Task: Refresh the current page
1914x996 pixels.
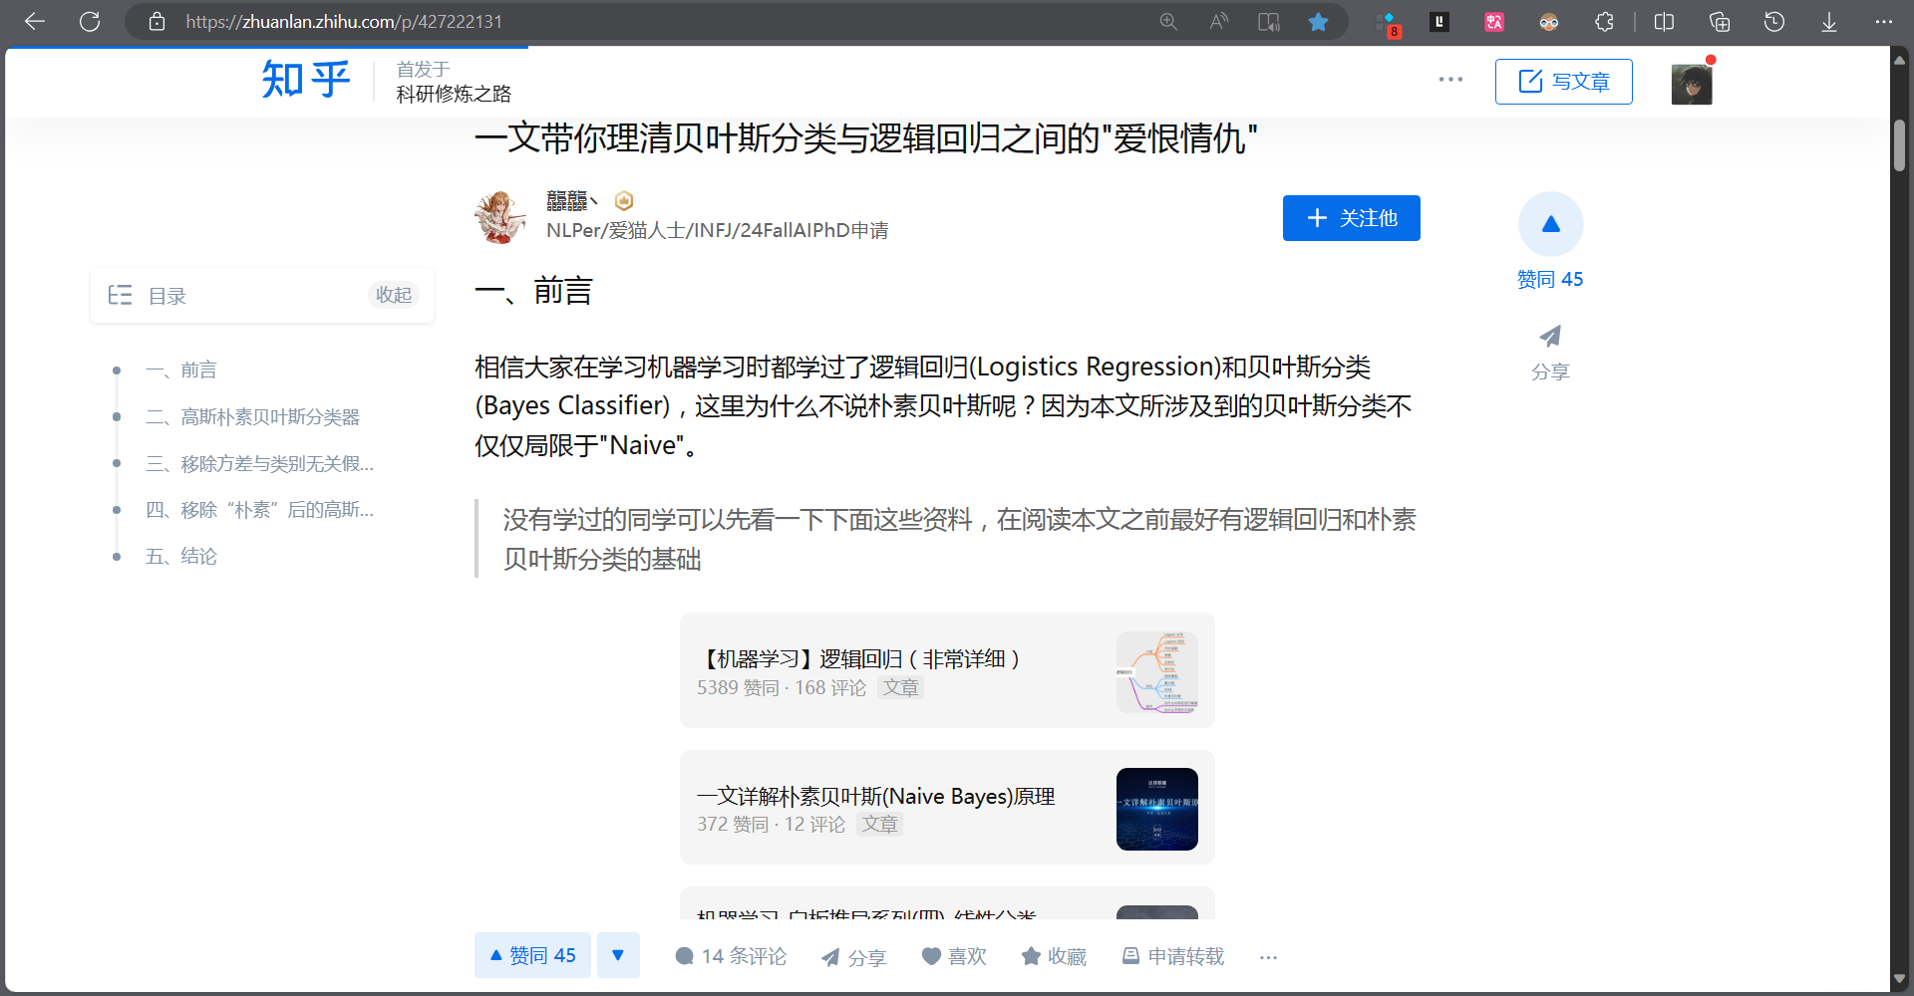Action: [90, 21]
